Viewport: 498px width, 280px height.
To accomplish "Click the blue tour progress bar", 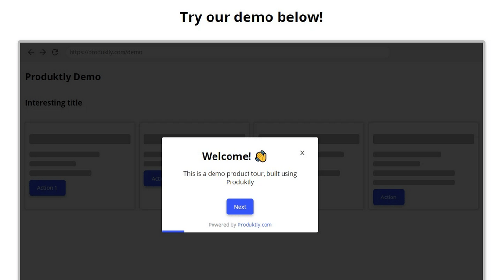I will [173, 231].
